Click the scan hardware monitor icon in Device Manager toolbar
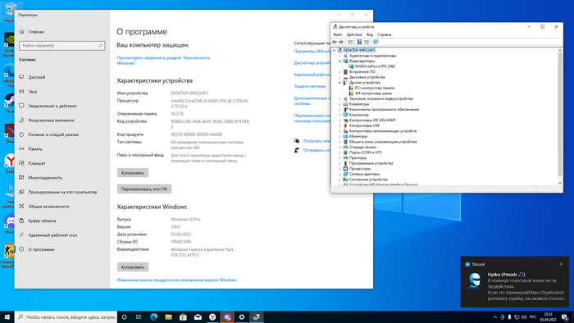This screenshot has width=574, height=323. coord(376,42)
